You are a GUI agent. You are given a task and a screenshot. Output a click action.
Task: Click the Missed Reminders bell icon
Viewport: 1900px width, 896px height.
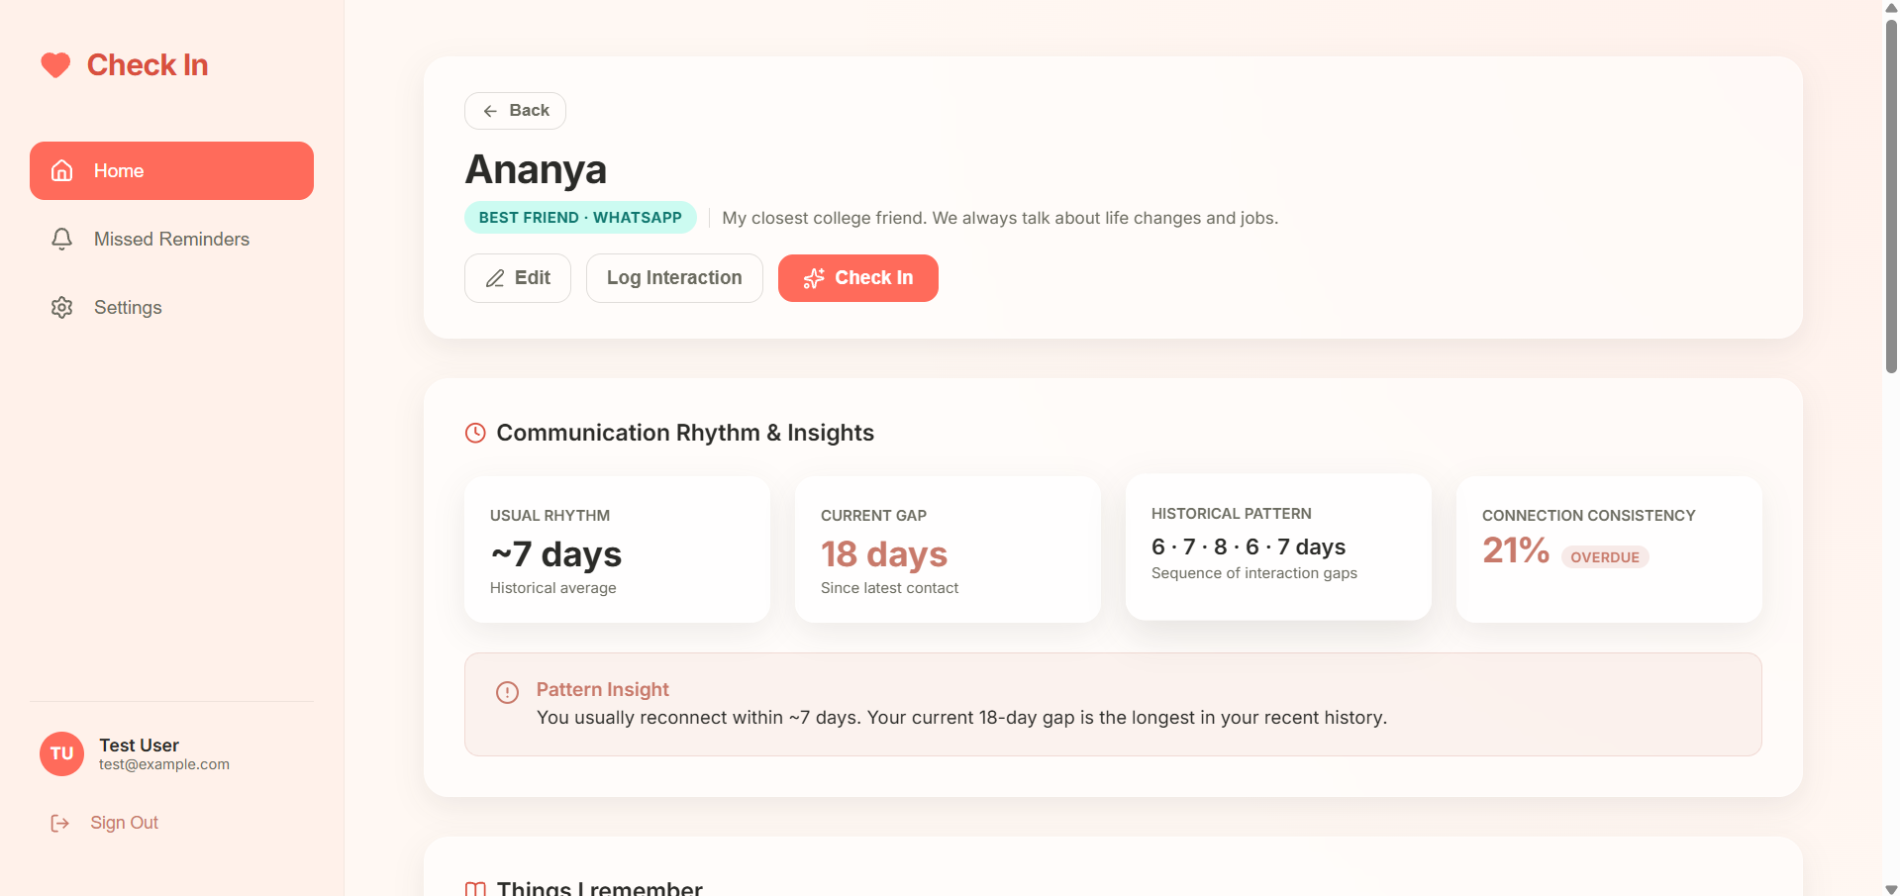(x=61, y=239)
